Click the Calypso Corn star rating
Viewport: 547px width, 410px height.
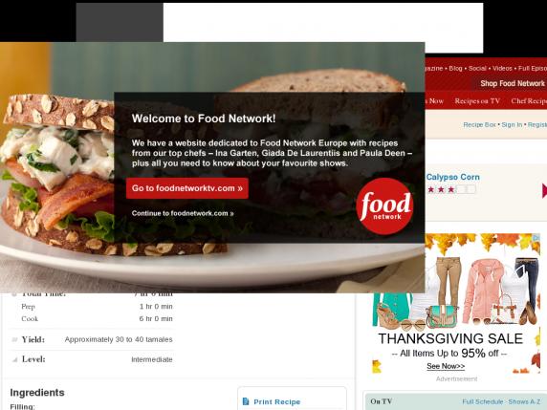pyautogui.click(x=451, y=189)
